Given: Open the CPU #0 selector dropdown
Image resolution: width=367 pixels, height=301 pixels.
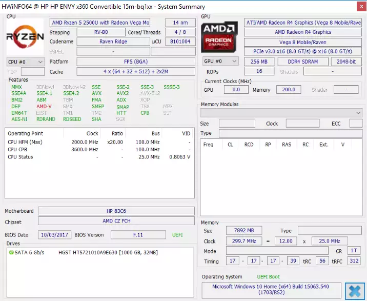Looking at the screenshot, I should (25, 62).
